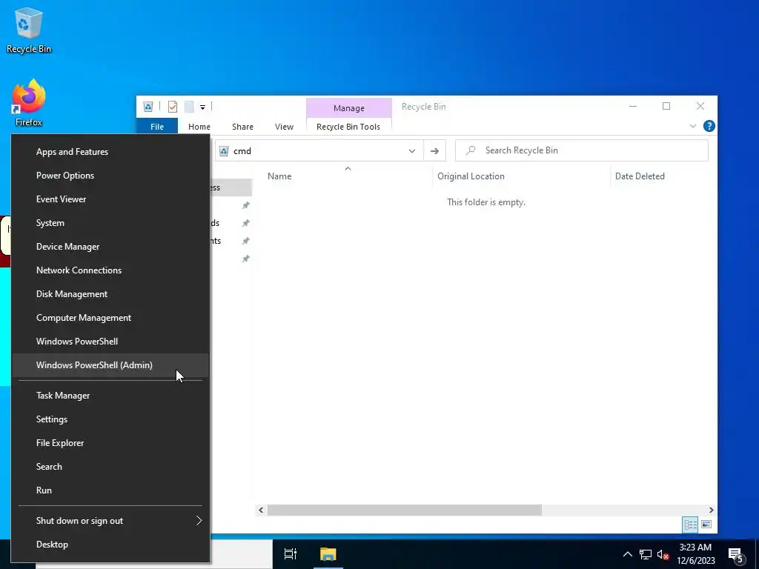The image size is (759, 569).
Task: Open Settings from the menu
Action: tap(110, 419)
